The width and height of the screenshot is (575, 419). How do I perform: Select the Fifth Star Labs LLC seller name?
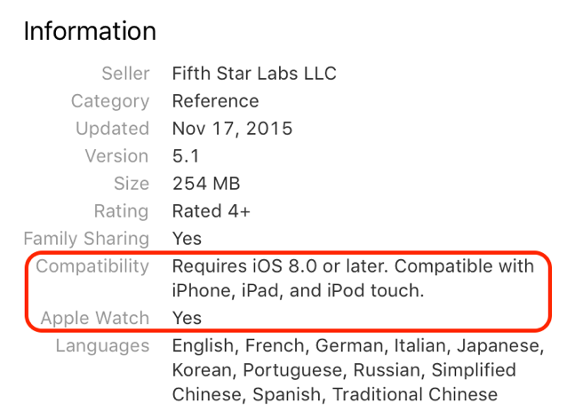pos(254,74)
